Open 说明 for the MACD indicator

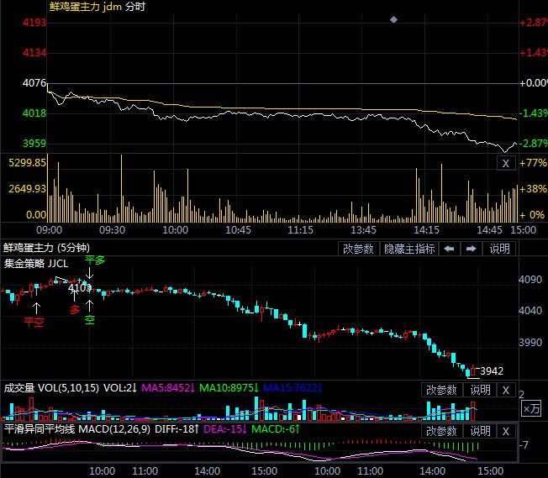click(479, 430)
